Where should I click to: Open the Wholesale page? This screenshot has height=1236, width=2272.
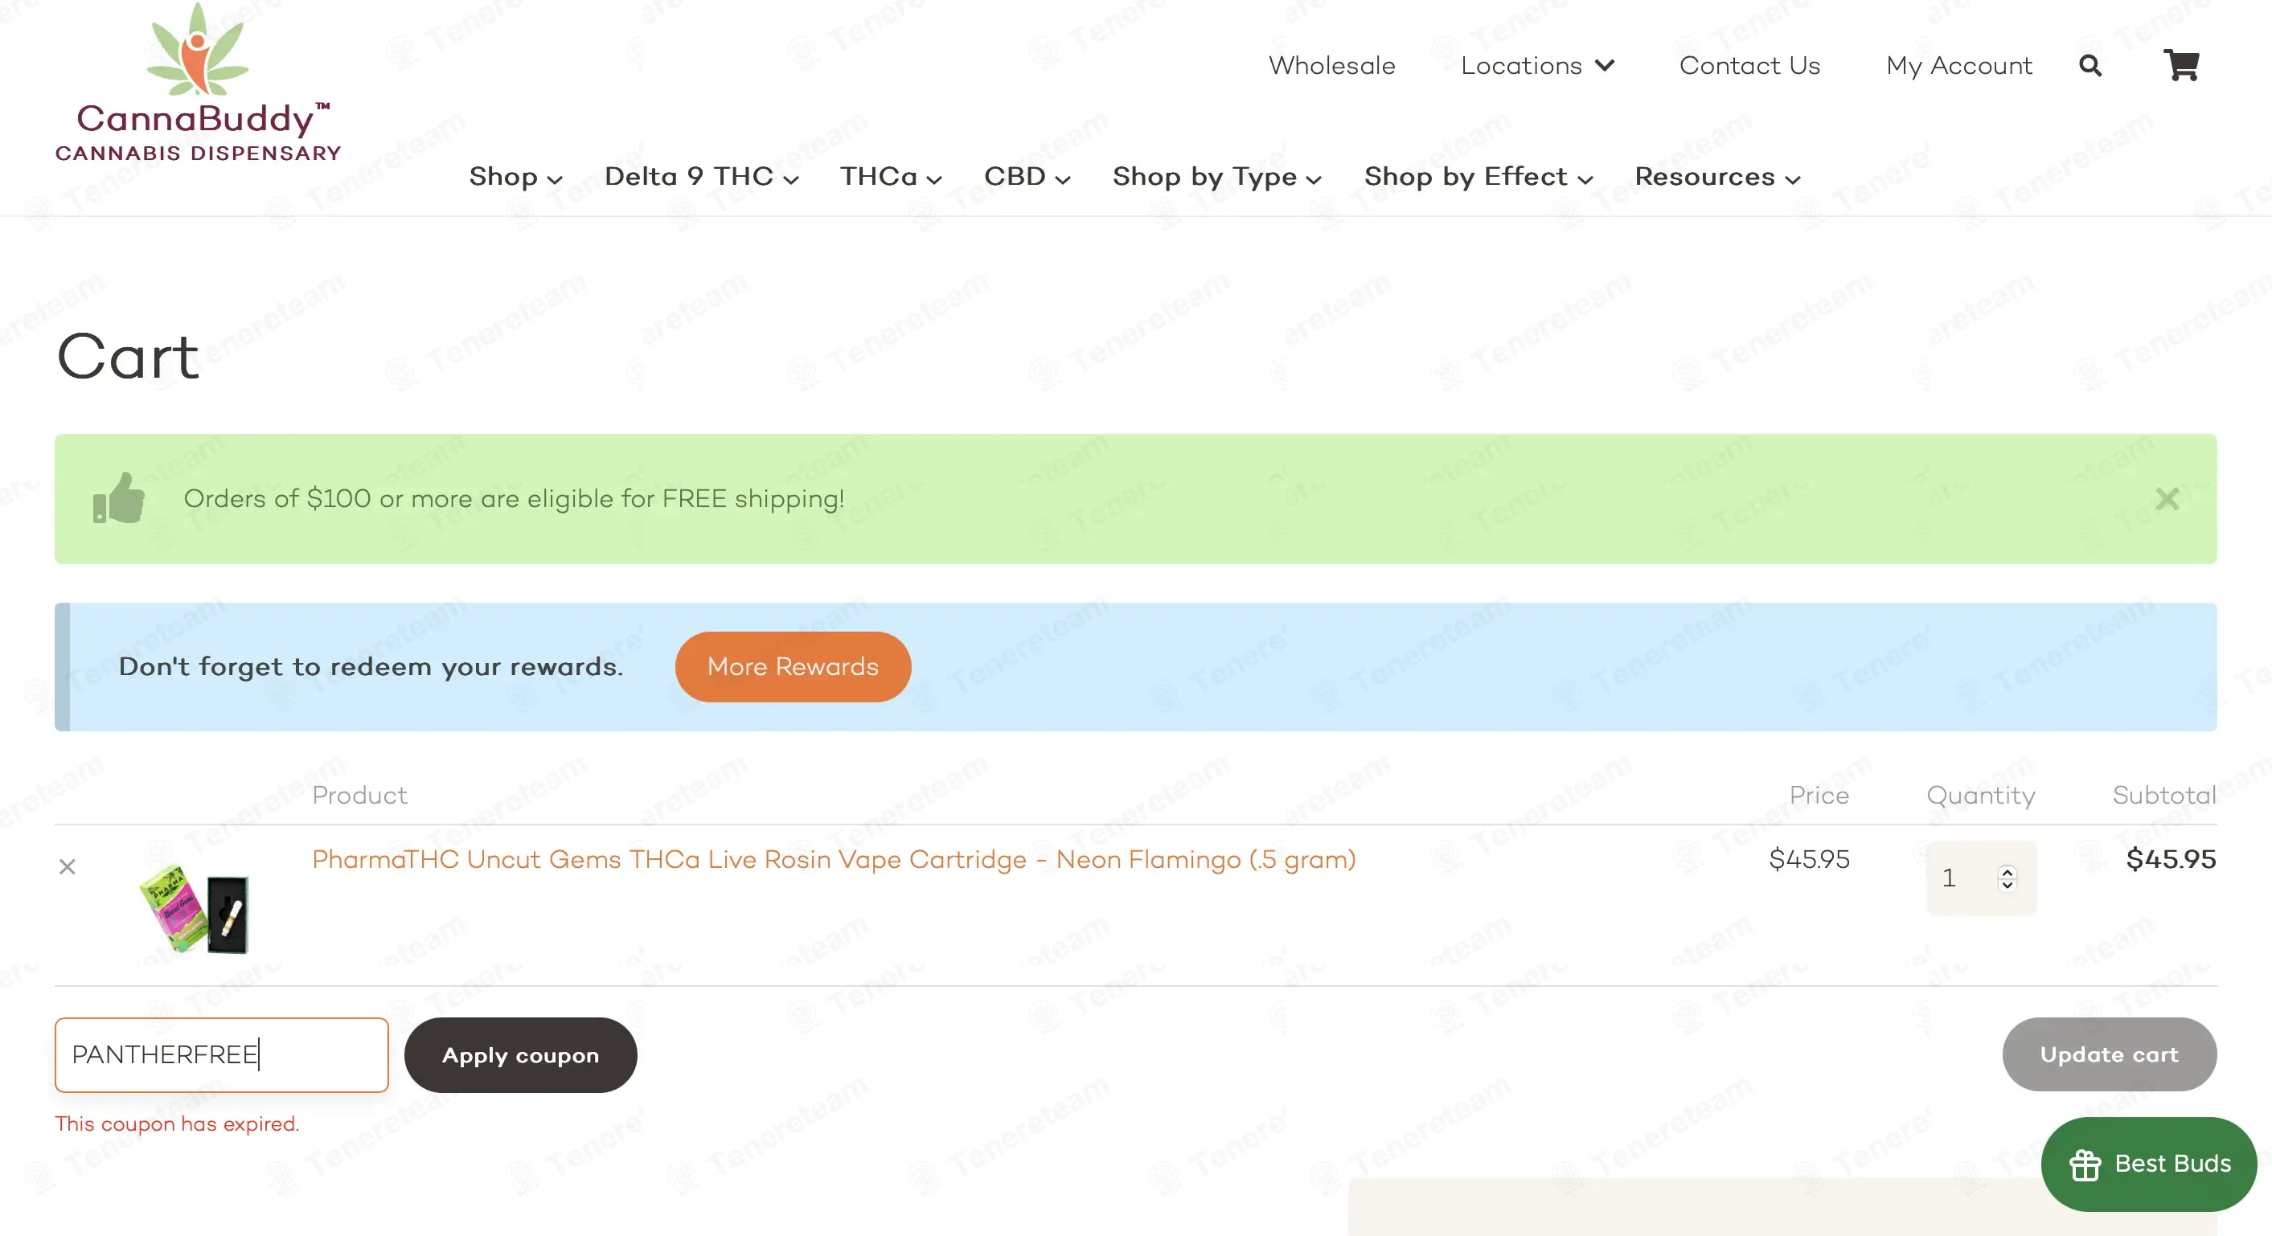pyautogui.click(x=1332, y=65)
